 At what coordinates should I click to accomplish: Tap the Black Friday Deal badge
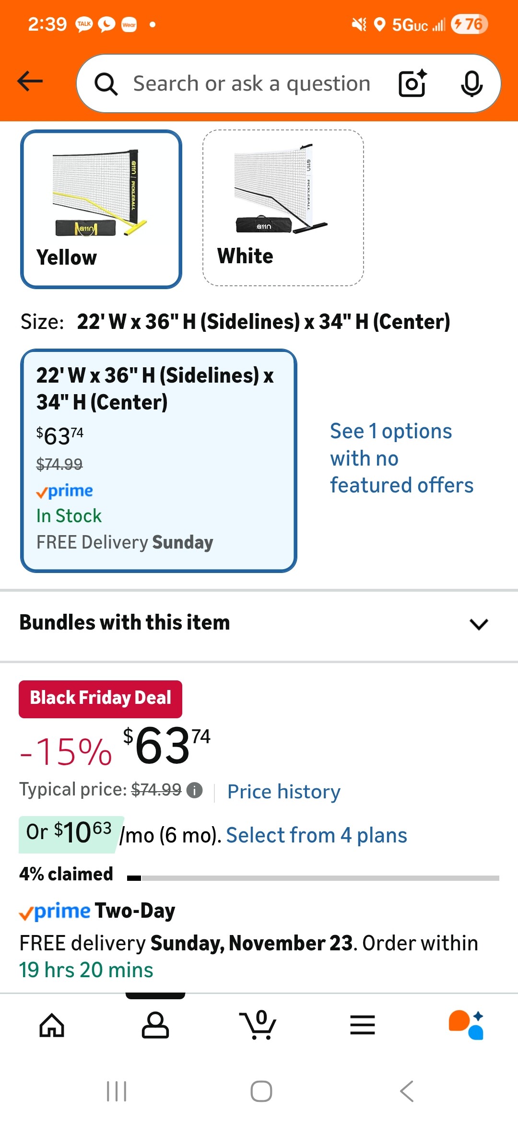click(x=100, y=698)
